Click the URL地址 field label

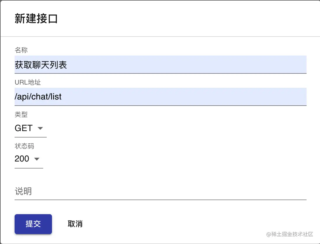click(x=28, y=82)
